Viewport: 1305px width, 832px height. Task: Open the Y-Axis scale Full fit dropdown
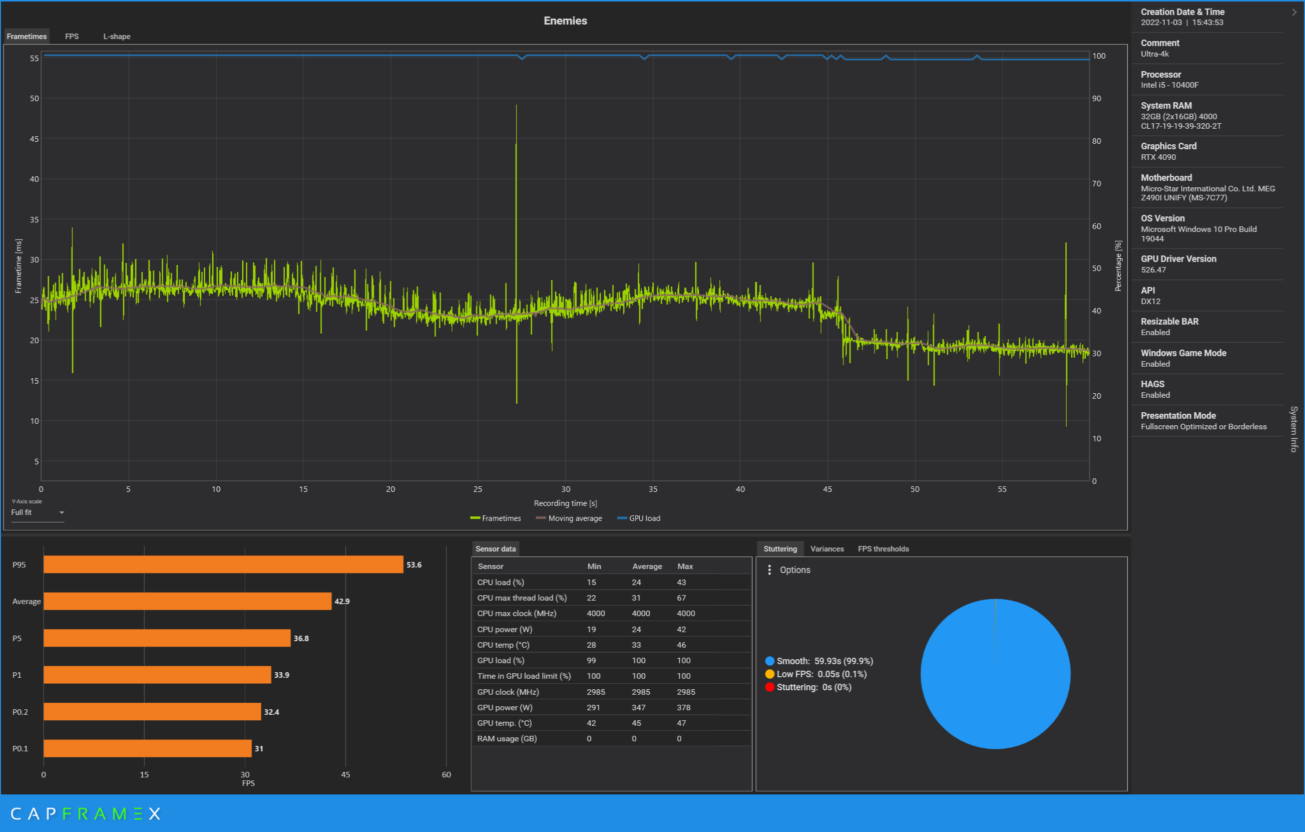[38, 512]
